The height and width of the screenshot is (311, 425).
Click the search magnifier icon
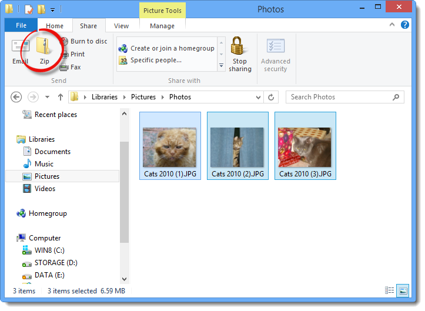point(396,97)
